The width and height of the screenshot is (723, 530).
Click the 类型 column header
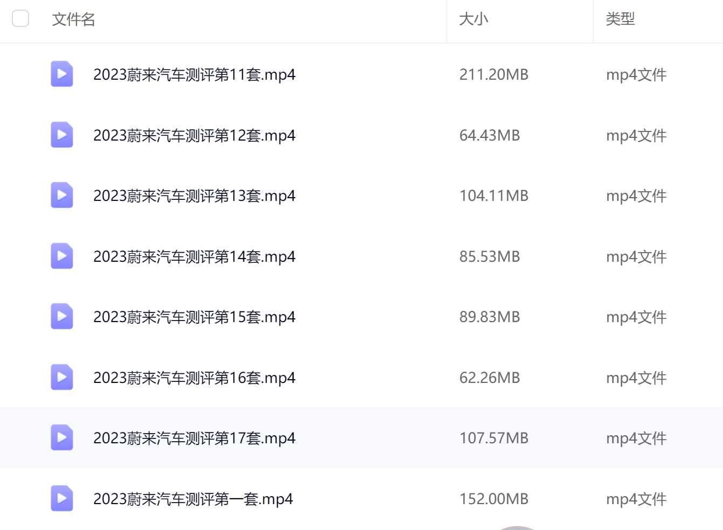tap(620, 19)
